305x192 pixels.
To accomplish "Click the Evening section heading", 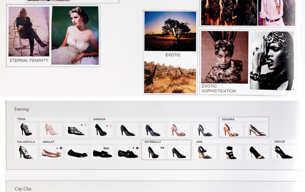I will [x=22, y=109].
